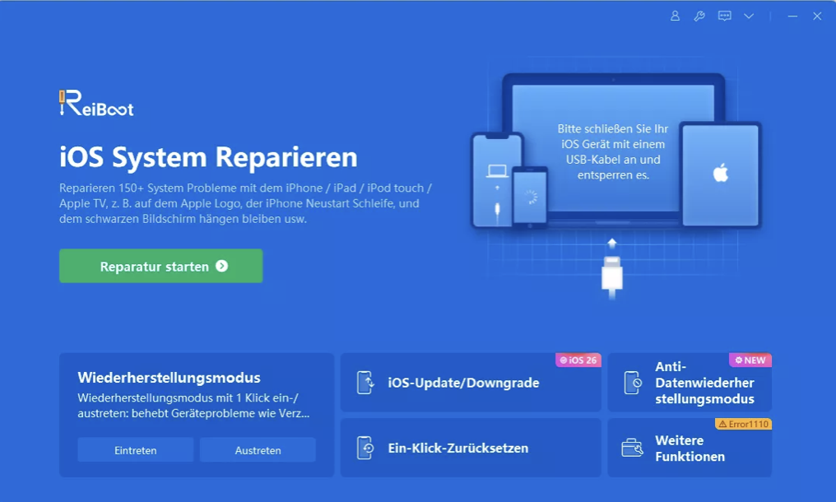Click the Apple logo on tablet illustration
836x502 pixels.
point(721,173)
